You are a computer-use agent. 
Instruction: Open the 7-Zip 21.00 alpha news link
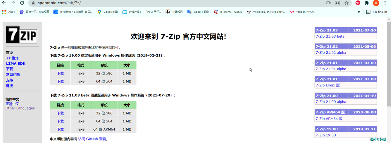pos(331,102)
